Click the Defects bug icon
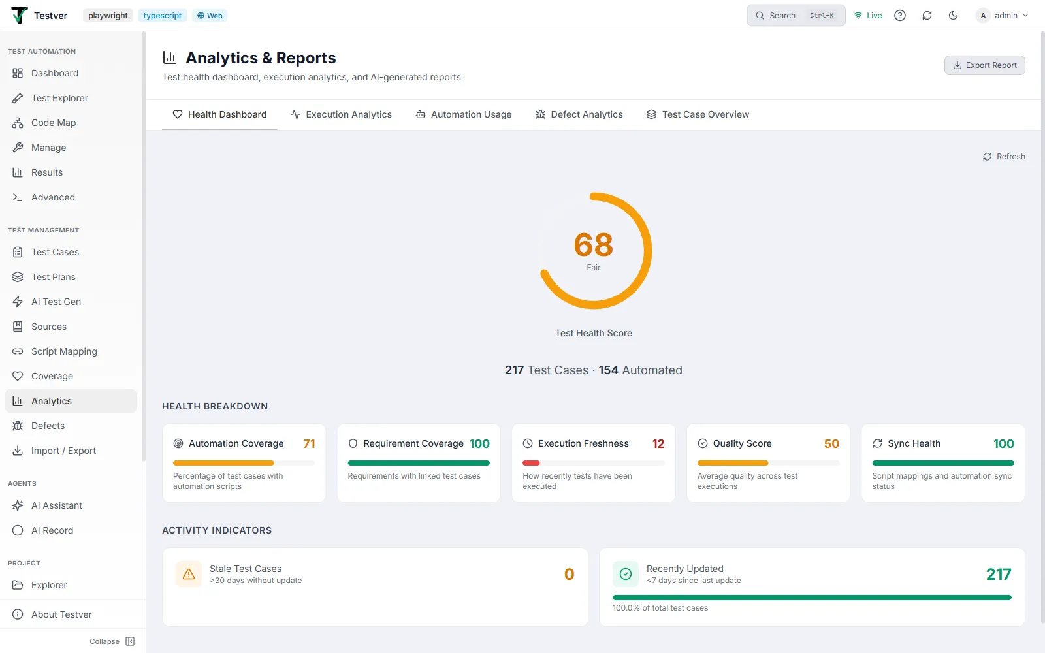The image size is (1045, 653). pyautogui.click(x=18, y=426)
